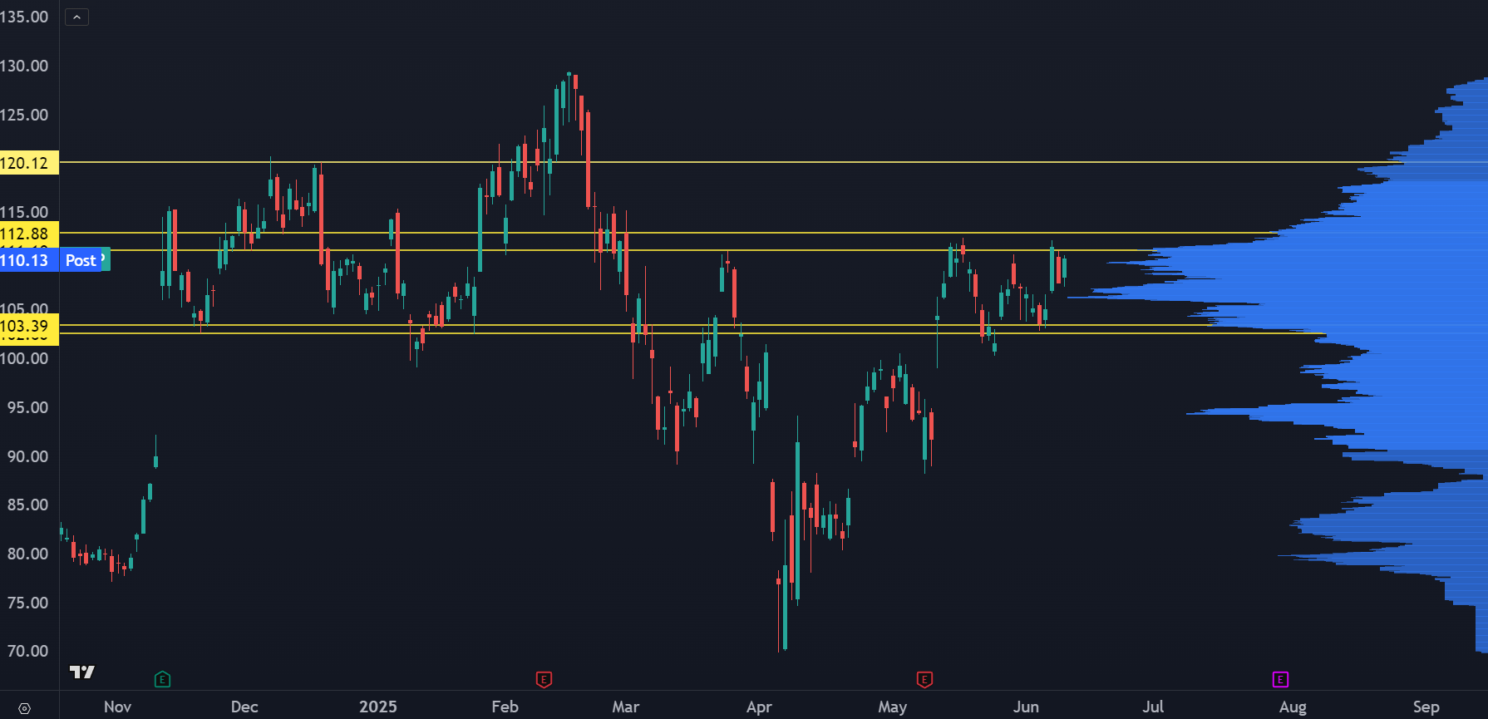Click the TradingView logo
The height and width of the screenshot is (719, 1488).
click(x=82, y=672)
